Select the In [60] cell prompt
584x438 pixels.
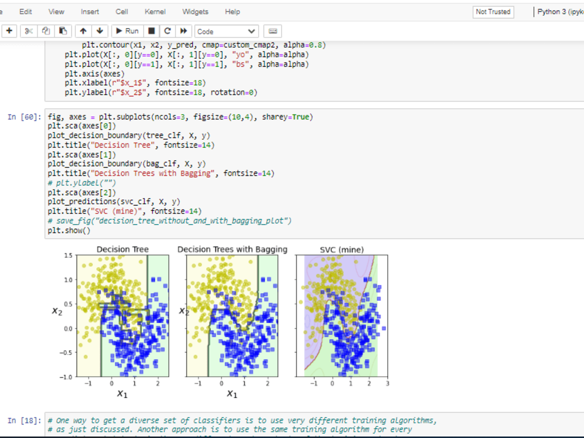[24, 117]
